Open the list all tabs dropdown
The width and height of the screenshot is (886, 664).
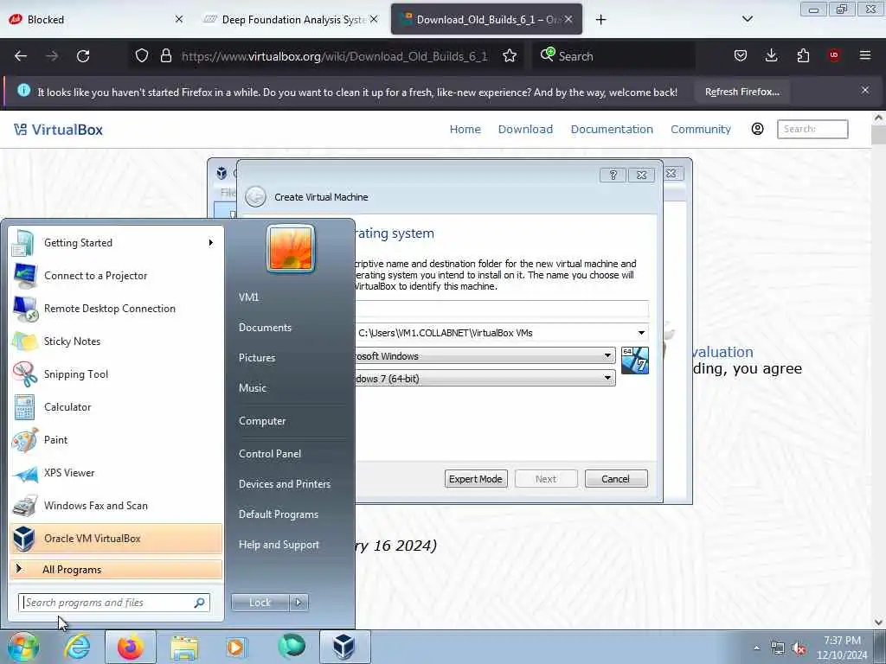point(747,19)
